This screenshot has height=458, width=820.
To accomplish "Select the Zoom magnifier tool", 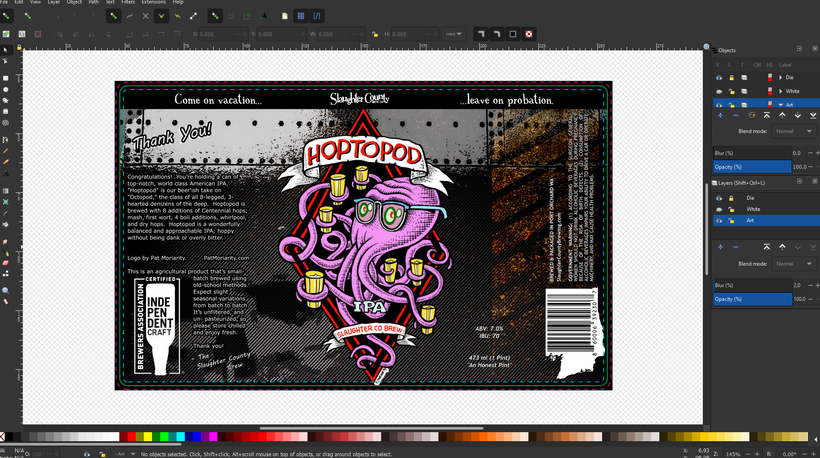I will coord(6,291).
